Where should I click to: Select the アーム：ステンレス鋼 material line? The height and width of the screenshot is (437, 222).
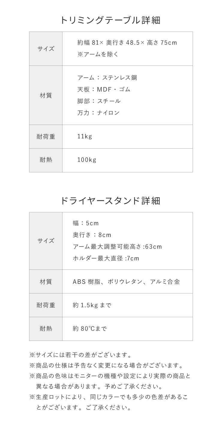tap(107, 78)
